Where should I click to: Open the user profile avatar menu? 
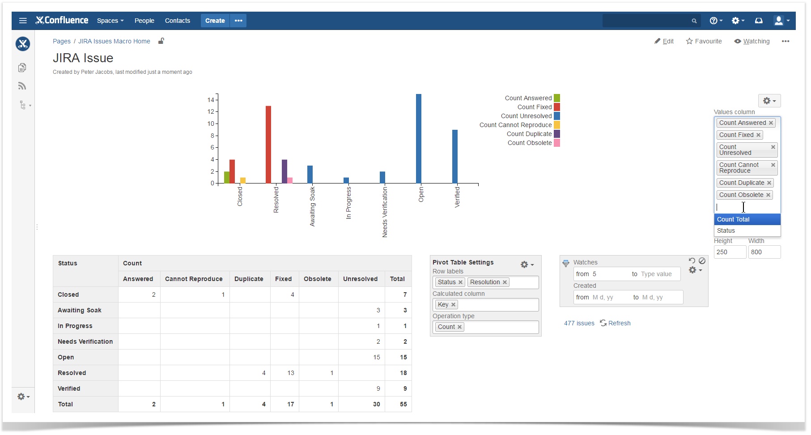[x=781, y=21]
